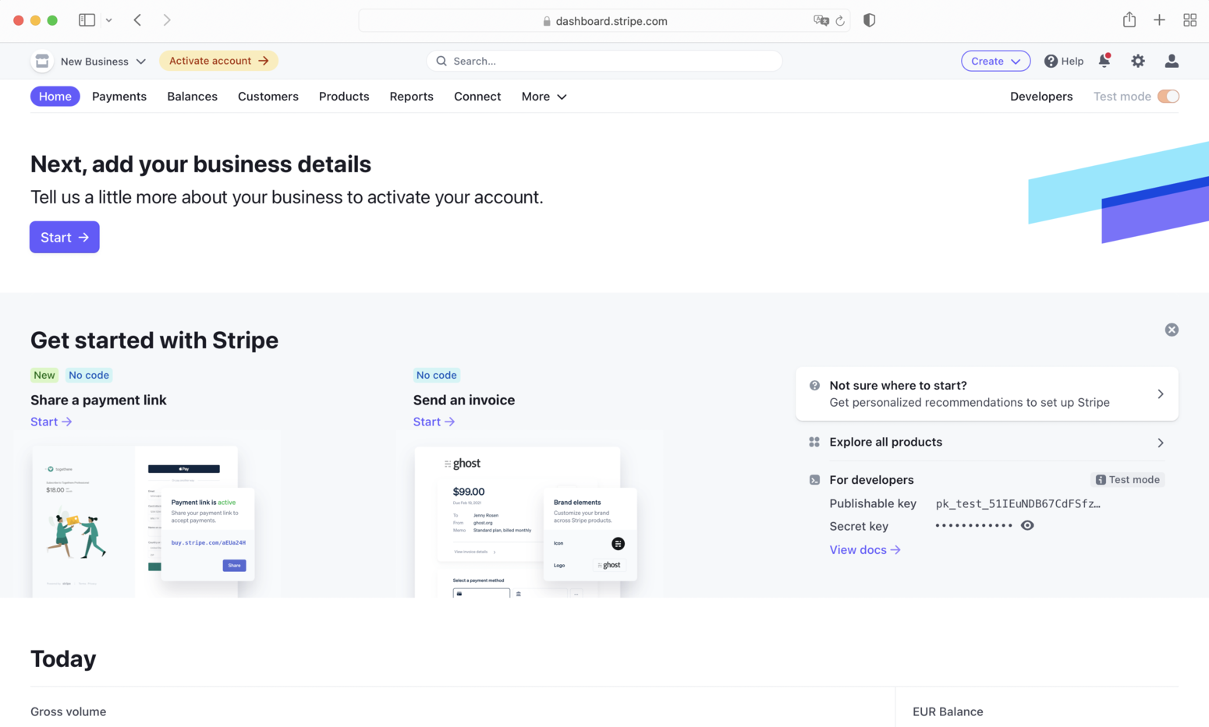Viewport: 1209px width, 727px height.
Task: Open a new Safari tab
Action: 1159,20
